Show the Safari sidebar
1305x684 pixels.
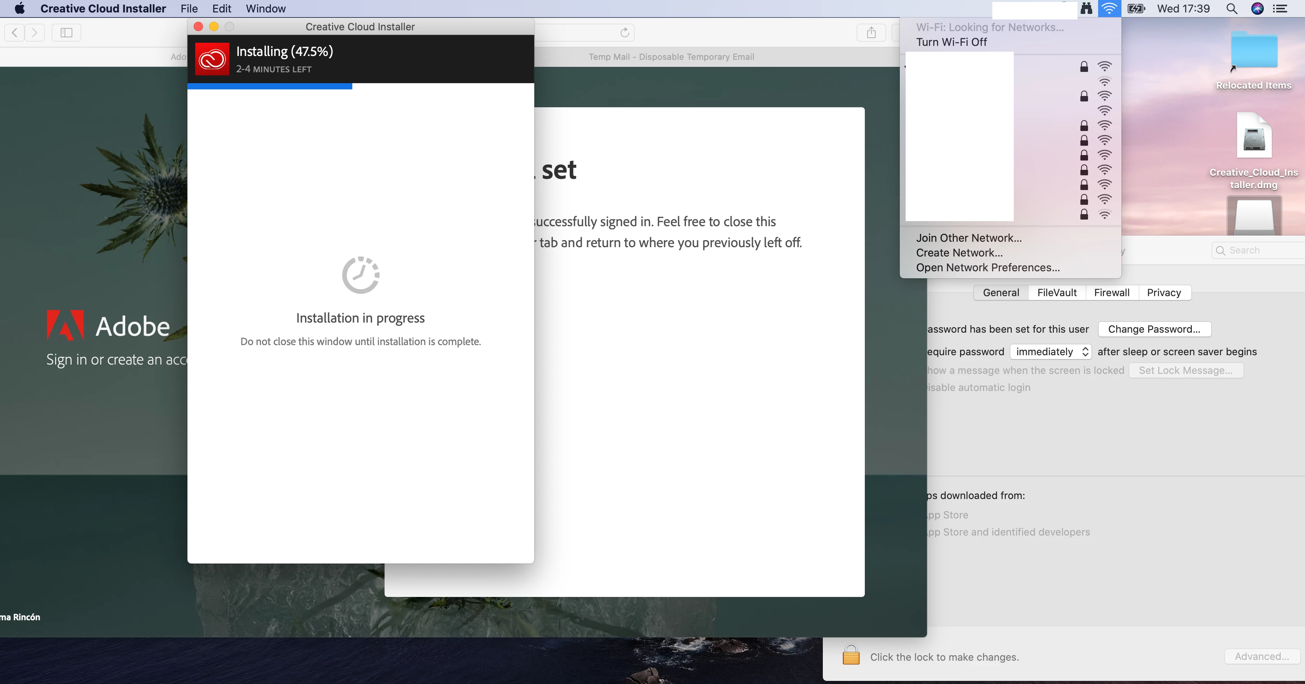pyautogui.click(x=66, y=33)
